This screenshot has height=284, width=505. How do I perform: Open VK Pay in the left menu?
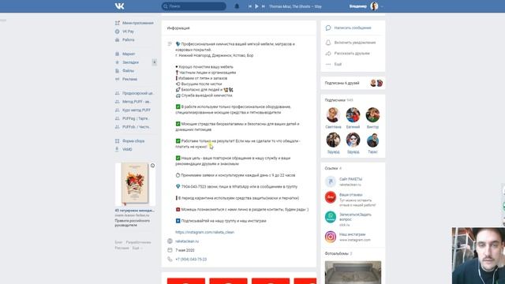tap(128, 32)
